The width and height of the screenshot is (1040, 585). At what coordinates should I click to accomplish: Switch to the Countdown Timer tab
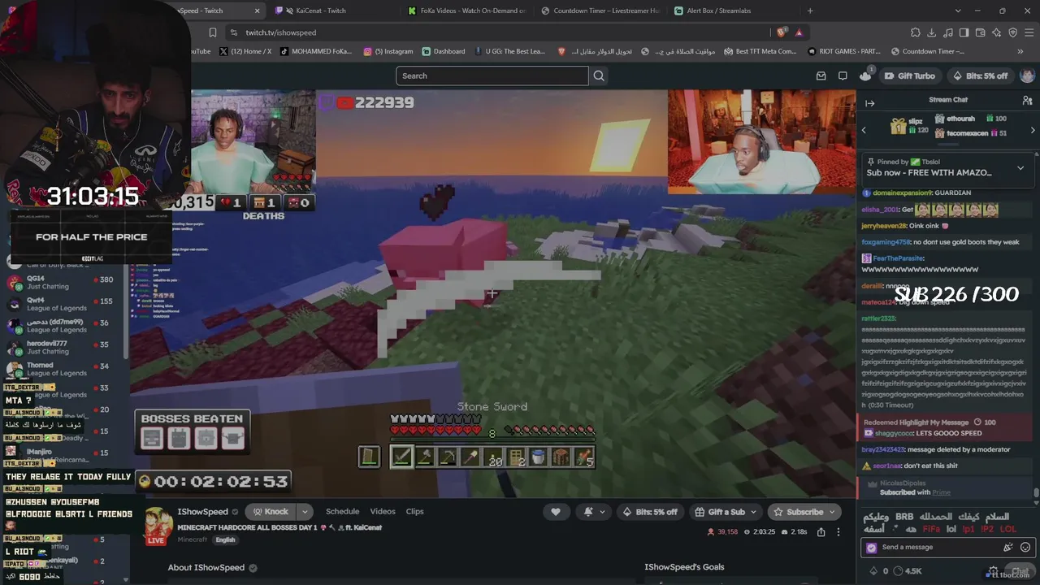(600, 11)
